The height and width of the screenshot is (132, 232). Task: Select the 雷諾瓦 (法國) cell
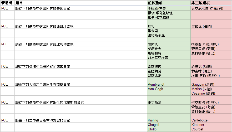click(211, 26)
